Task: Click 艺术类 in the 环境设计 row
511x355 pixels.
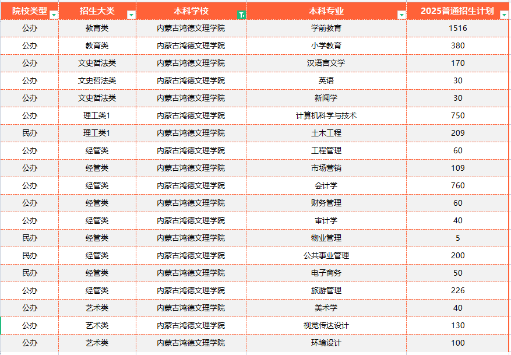Action: (97, 343)
